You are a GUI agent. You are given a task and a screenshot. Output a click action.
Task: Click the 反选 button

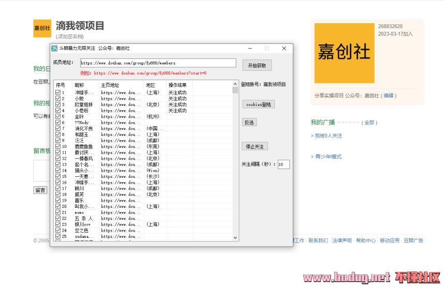point(249,122)
